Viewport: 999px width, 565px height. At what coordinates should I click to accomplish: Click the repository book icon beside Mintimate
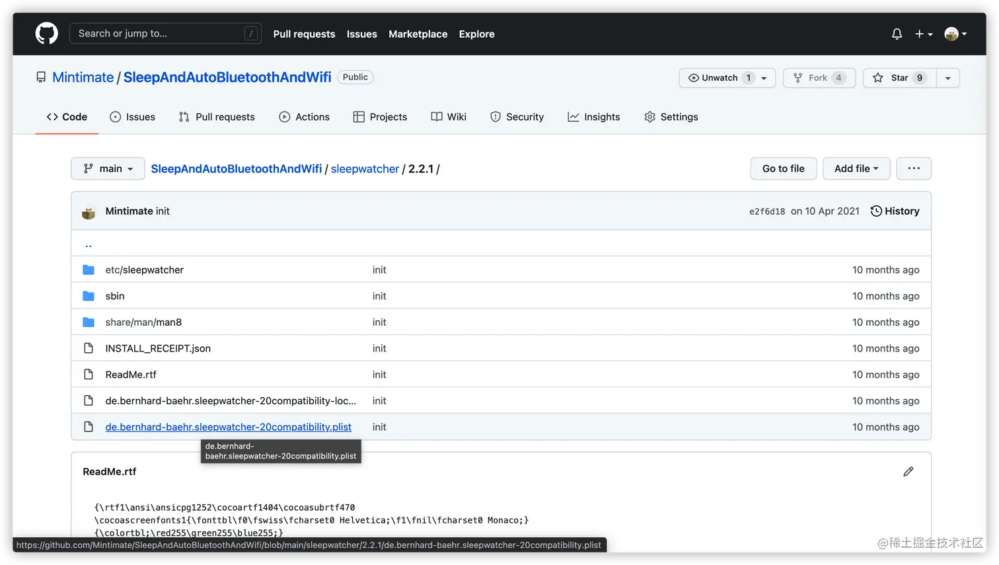tap(41, 77)
